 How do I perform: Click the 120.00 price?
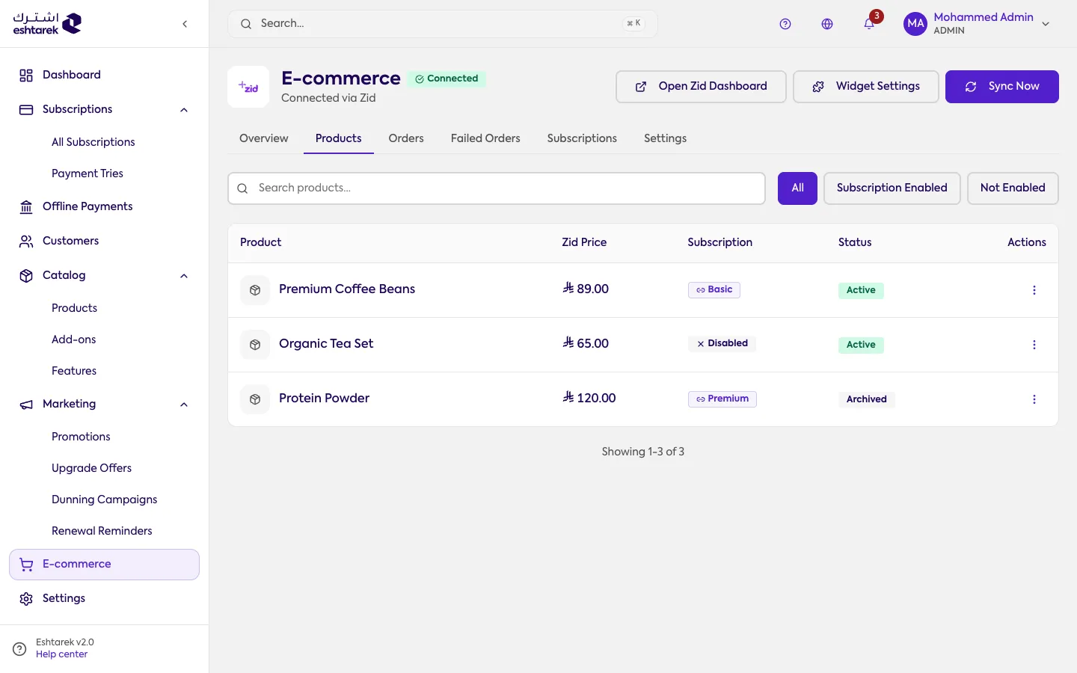pos(589,399)
